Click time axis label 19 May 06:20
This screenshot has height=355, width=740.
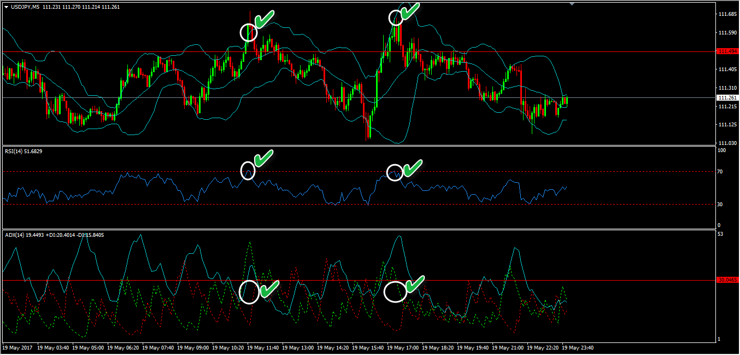tap(123, 347)
